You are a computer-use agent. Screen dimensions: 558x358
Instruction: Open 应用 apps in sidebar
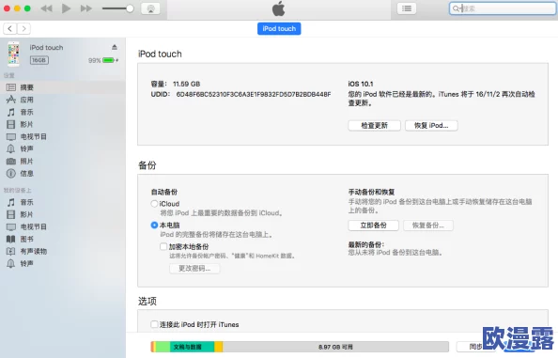pyautogui.click(x=63, y=100)
